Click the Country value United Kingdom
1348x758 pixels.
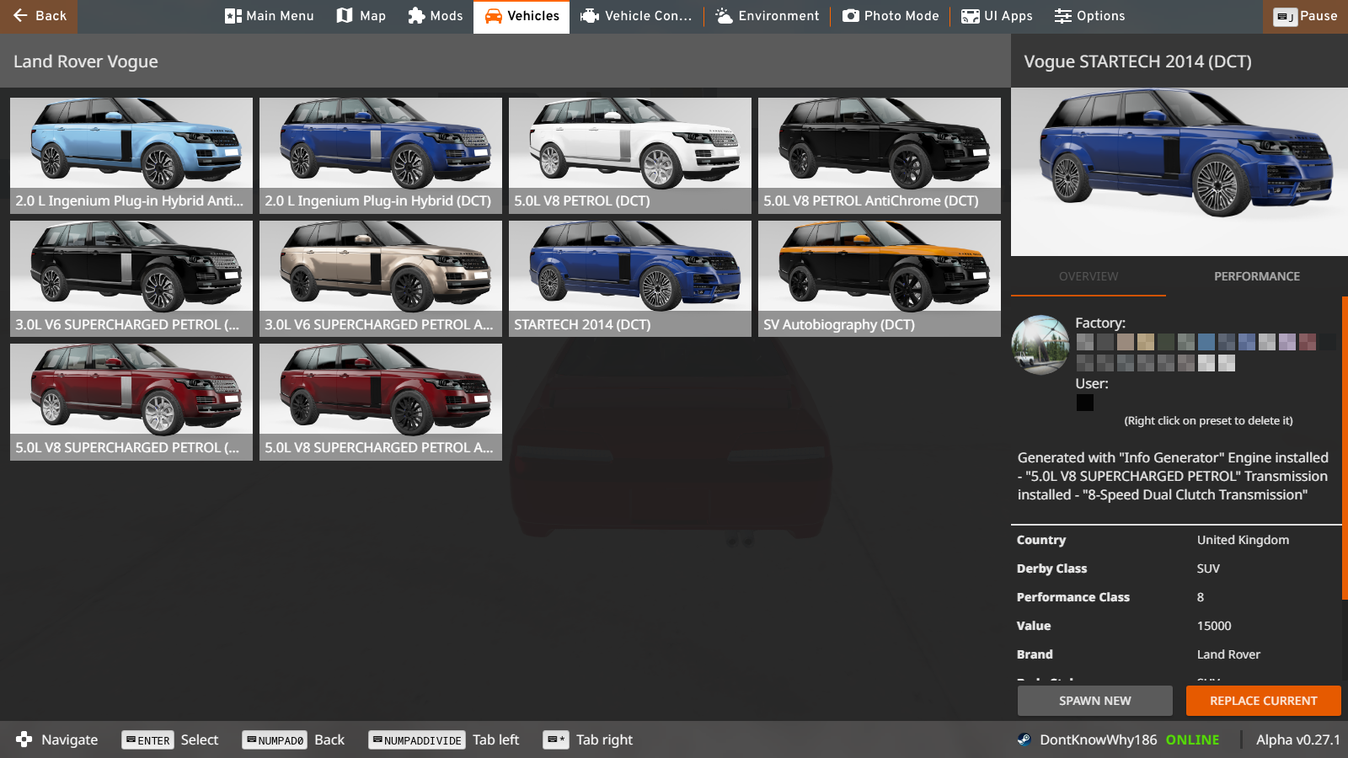(1243, 540)
